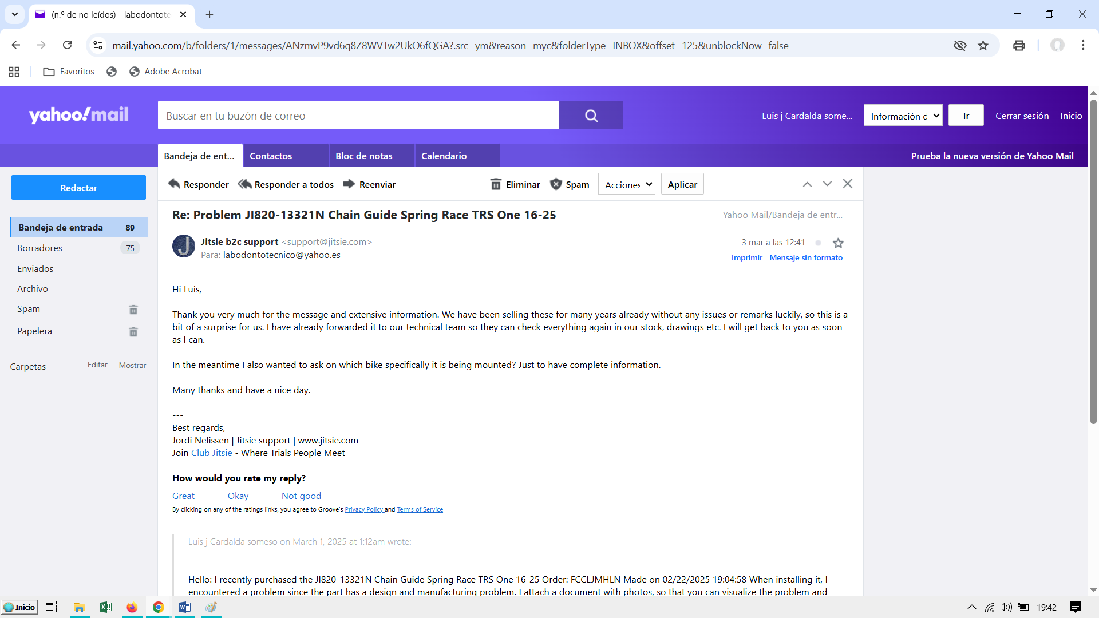Switch to the Contactos tab
Screen dimensions: 1099x618
286,156
